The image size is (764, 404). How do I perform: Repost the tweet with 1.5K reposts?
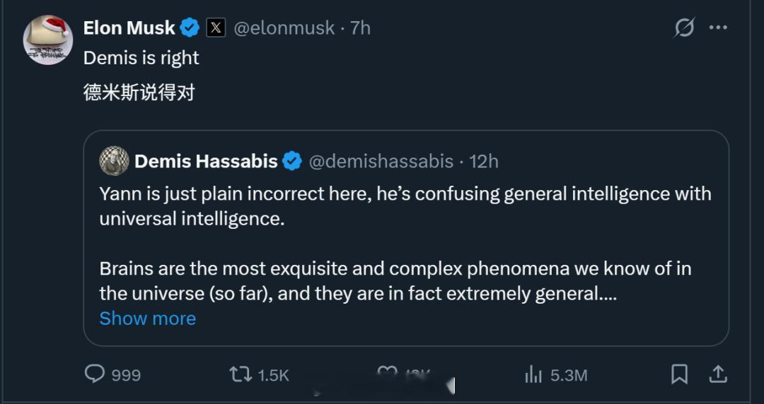pos(241,374)
